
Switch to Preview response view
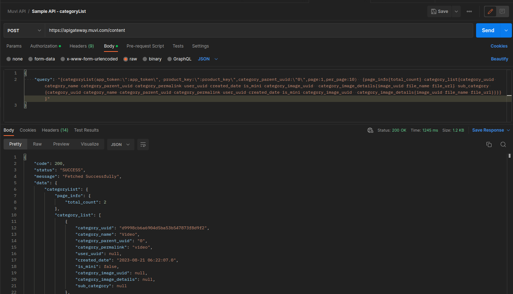click(x=61, y=144)
